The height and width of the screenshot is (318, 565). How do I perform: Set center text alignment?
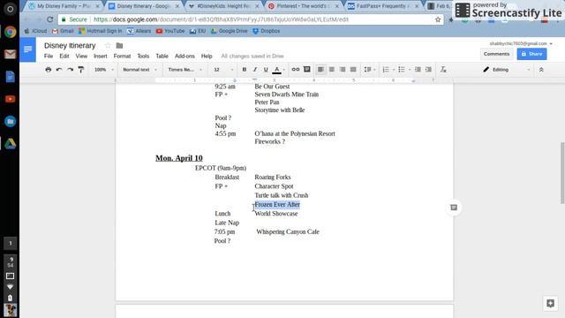pos(332,69)
